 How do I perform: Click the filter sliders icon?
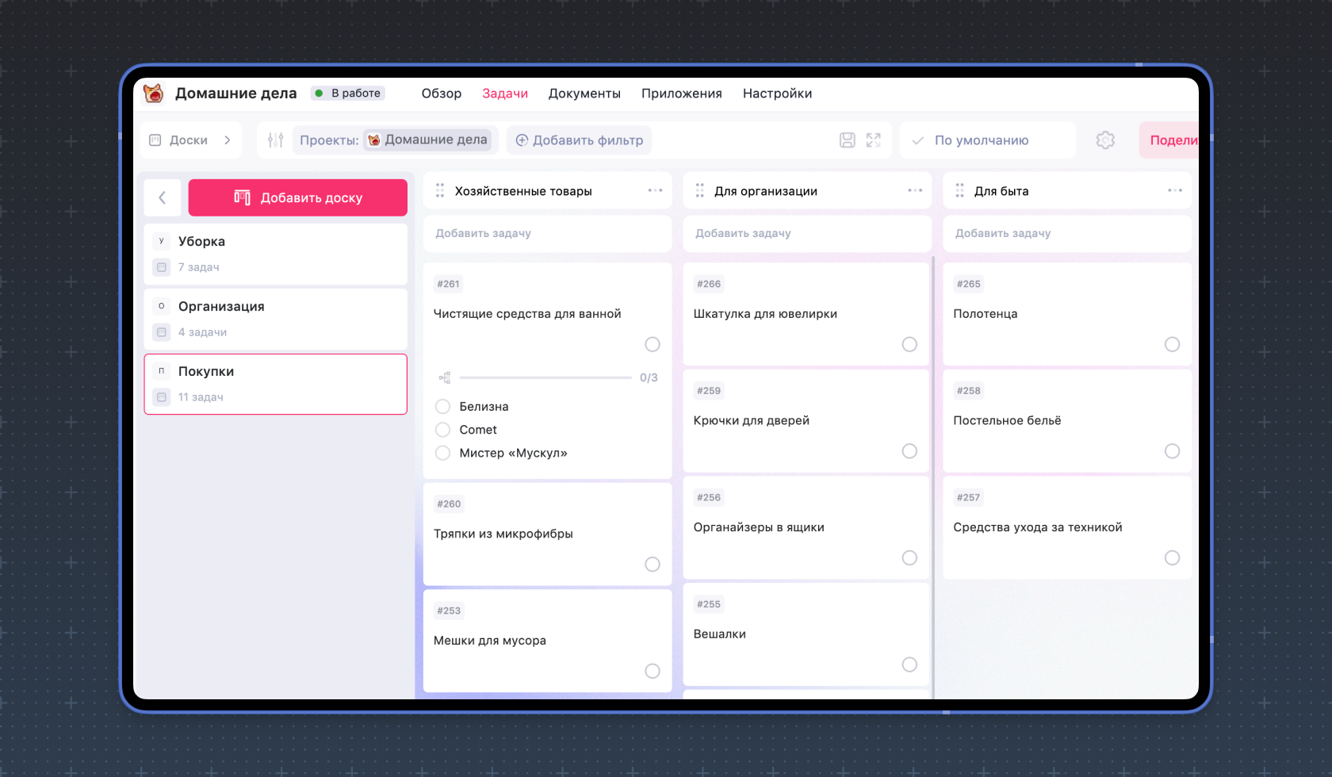pyautogui.click(x=275, y=140)
